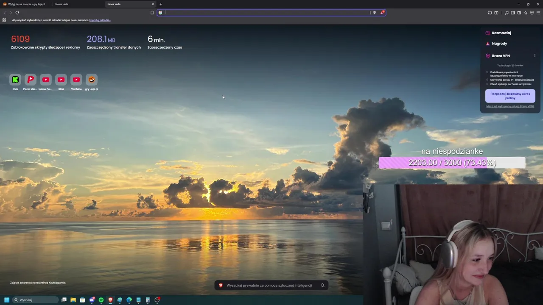Open Brave browser icon on taskbar
This screenshot has width=543, height=305.
pos(110,300)
